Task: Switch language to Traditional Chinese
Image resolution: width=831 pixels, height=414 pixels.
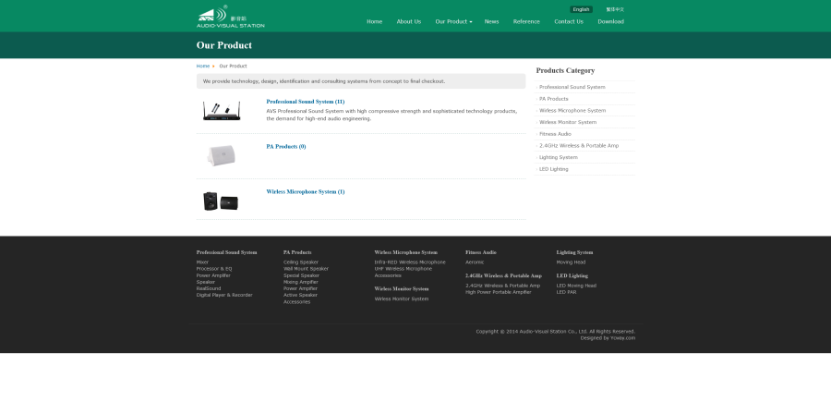Action: [x=614, y=9]
